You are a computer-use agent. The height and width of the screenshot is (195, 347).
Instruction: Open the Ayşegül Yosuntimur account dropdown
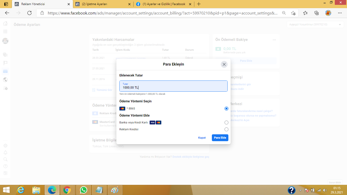[x=315, y=25]
